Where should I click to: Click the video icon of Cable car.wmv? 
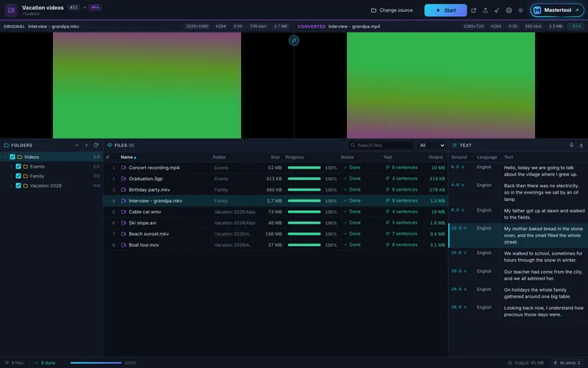pos(123,212)
